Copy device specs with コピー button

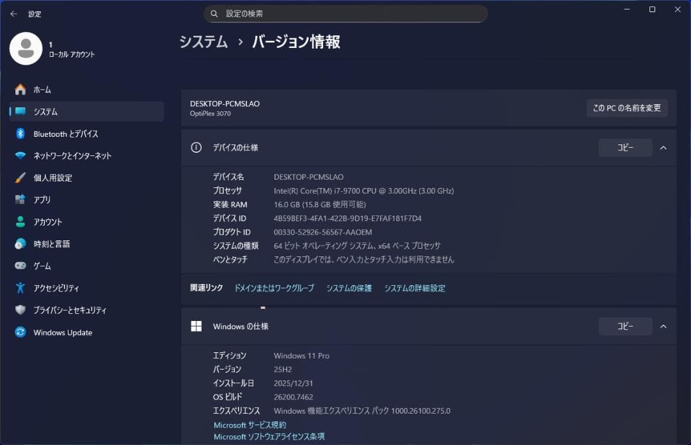pyautogui.click(x=625, y=148)
